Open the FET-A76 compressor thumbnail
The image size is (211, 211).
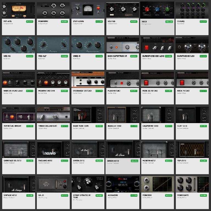pyautogui.click(x=18, y=10)
